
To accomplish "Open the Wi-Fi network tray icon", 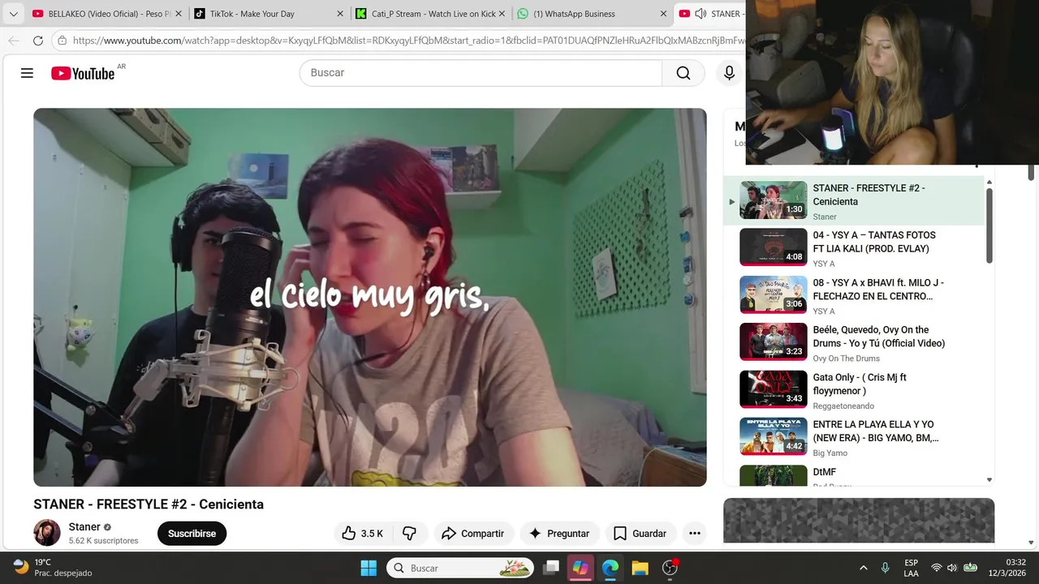I will [937, 568].
